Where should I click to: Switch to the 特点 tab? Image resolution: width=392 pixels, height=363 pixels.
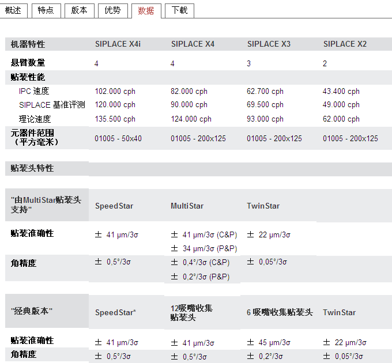(47, 10)
